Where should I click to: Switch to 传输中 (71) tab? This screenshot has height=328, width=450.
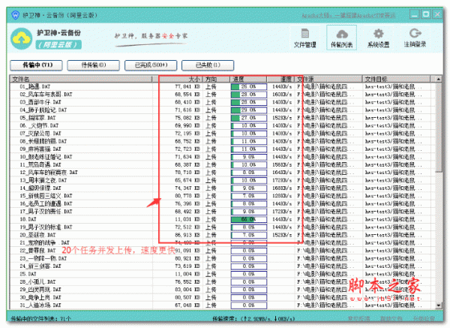36,65
